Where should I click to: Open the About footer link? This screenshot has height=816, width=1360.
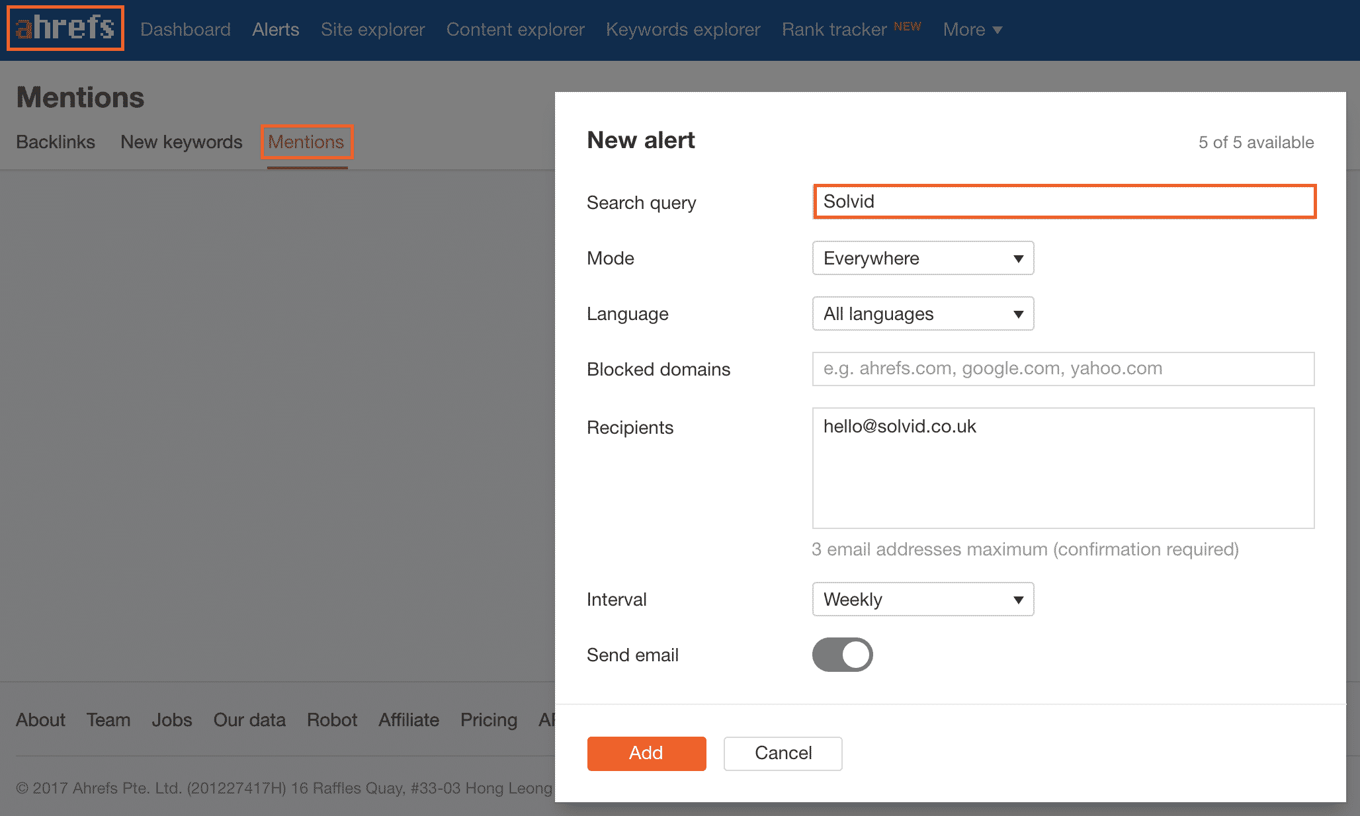[x=40, y=720]
